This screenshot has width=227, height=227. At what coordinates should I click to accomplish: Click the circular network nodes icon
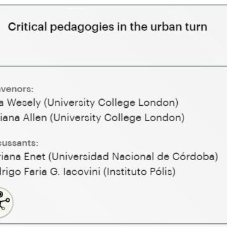pyautogui.click(x=5, y=202)
